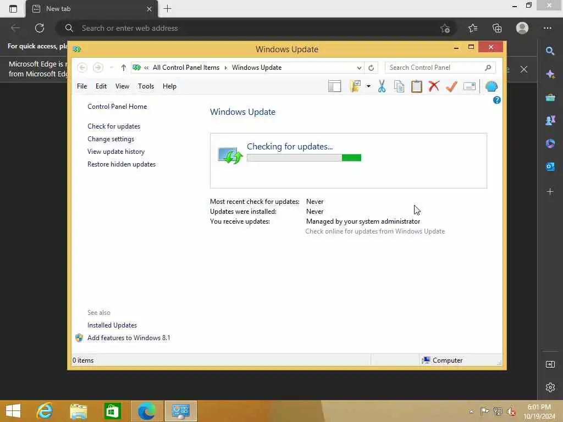The image size is (563, 422).
Task: Click the preview pane layout toolbar icon
Action: point(334,86)
